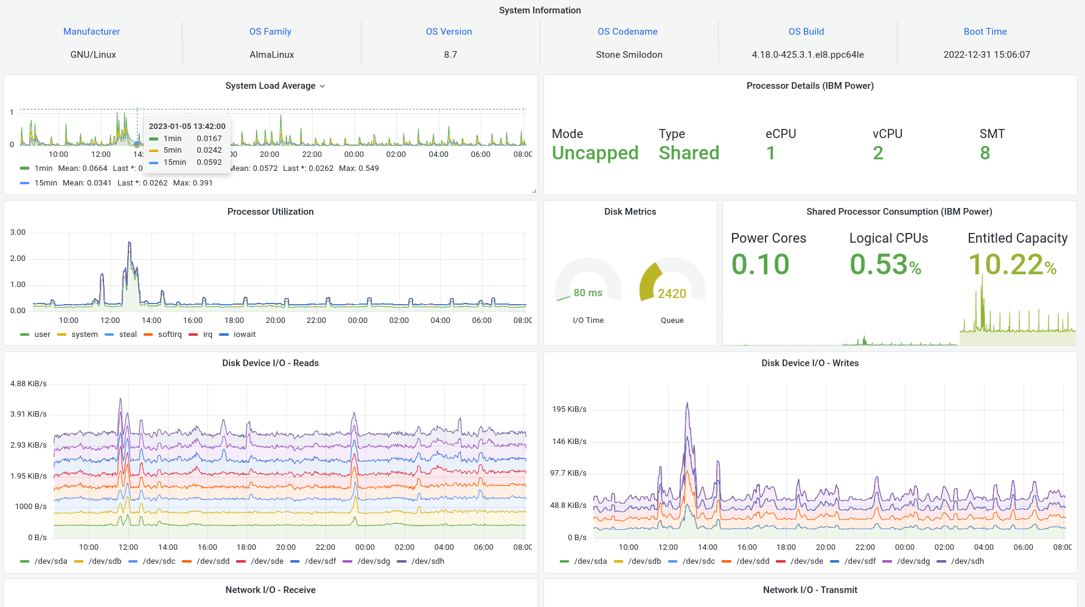
Task: Toggle the iowait series in Processor Utilization legend
Action: (245, 335)
